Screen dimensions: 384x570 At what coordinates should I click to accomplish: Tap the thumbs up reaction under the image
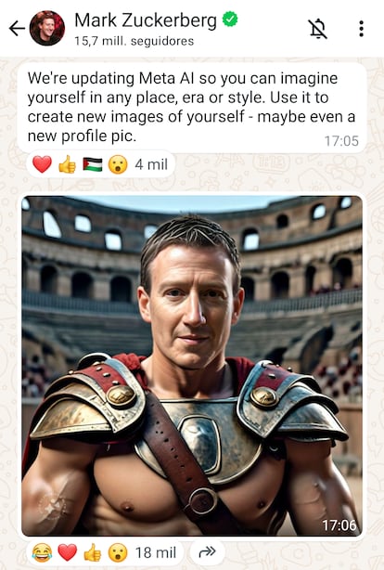pyautogui.click(x=93, y=553)
